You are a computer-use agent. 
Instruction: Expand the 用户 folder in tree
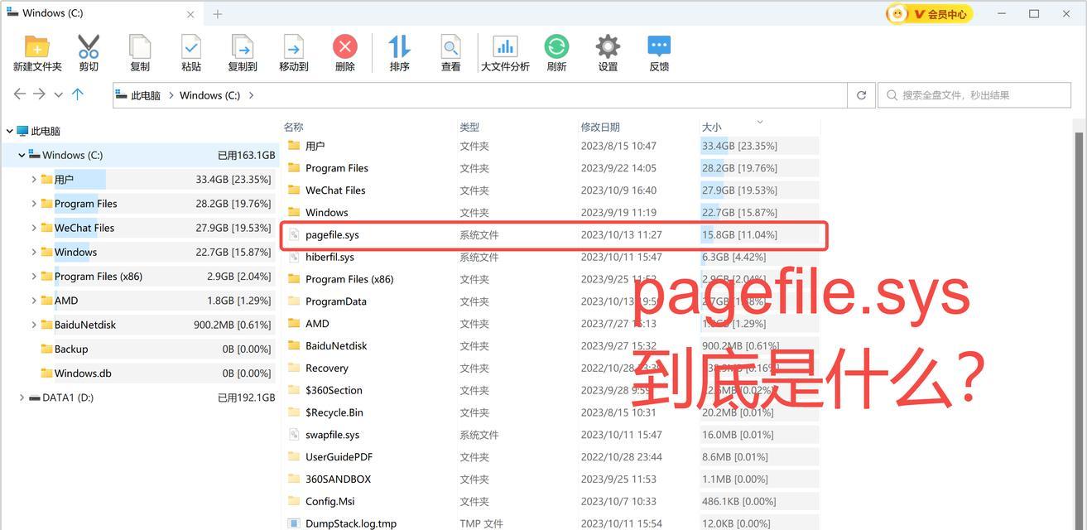pyautogui.click(x=34, y=179)
